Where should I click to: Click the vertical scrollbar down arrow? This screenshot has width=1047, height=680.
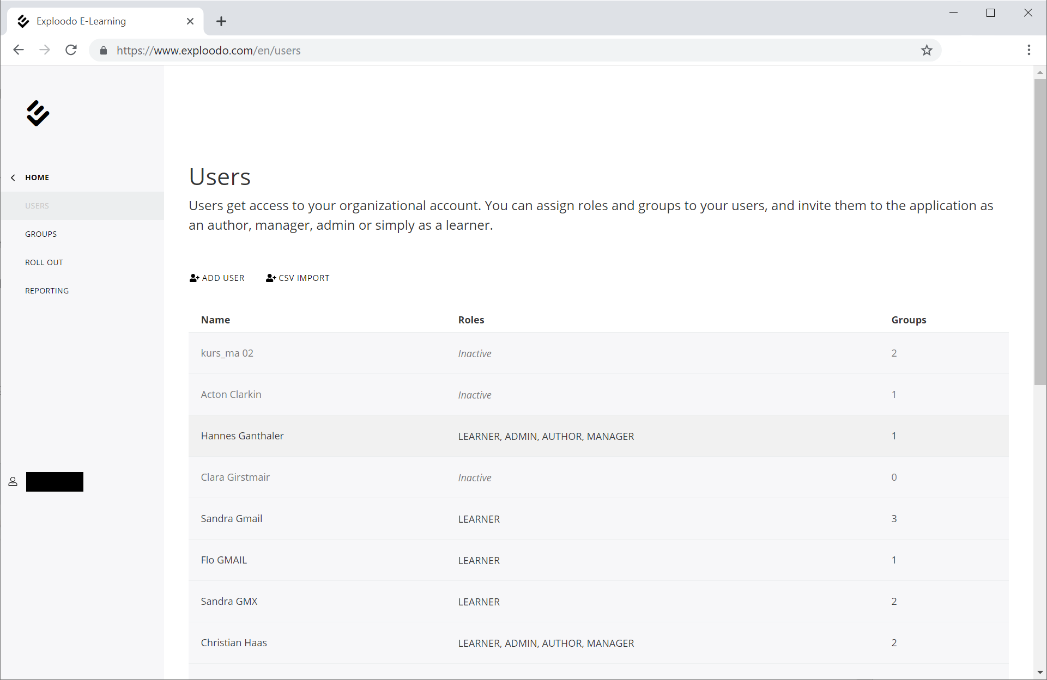[x=1040, y=673]
